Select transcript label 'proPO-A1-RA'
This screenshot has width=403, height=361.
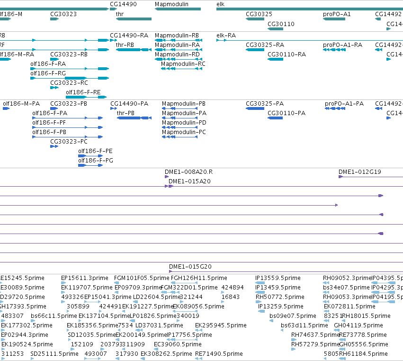pyautogui.click(x=342, y=45)
